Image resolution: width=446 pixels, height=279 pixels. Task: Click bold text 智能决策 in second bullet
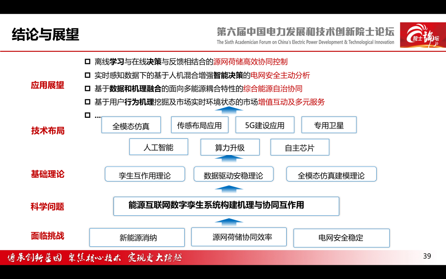point(228,76)
